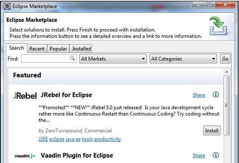Install JRebel for Eclipse
Image resolution: width=239 pixels, height=163 pixels.
tap(212, 130)
